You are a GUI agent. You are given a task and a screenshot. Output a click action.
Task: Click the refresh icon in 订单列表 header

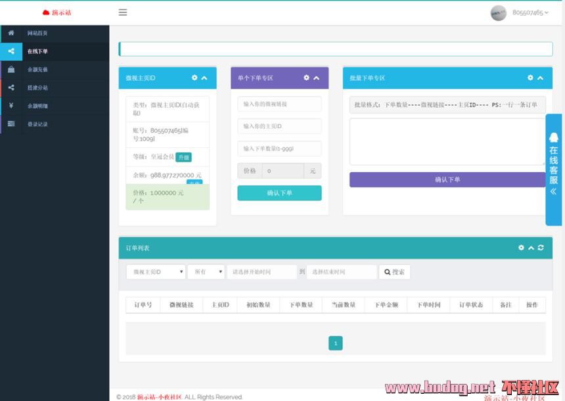tap(541, 248)
